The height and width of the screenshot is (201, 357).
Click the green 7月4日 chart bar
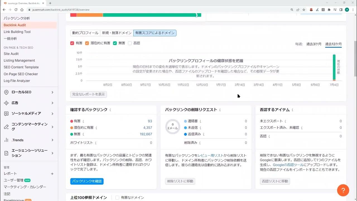pyautogui.click(x=334, y=67)
